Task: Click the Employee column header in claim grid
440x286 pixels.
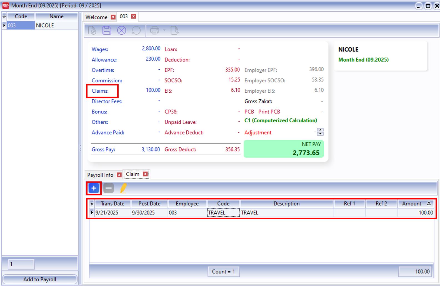Action: click(x=187, y=204)
